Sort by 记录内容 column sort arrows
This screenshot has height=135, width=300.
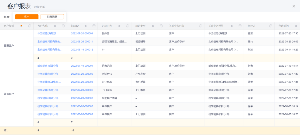pos(119,26)
